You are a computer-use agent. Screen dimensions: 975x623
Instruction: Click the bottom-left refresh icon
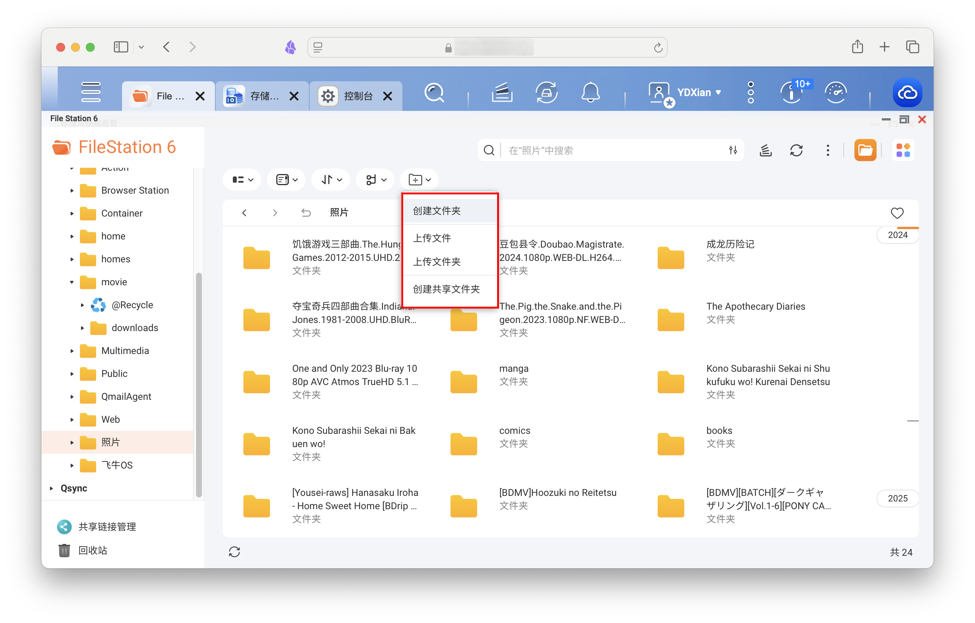(235, 552)
